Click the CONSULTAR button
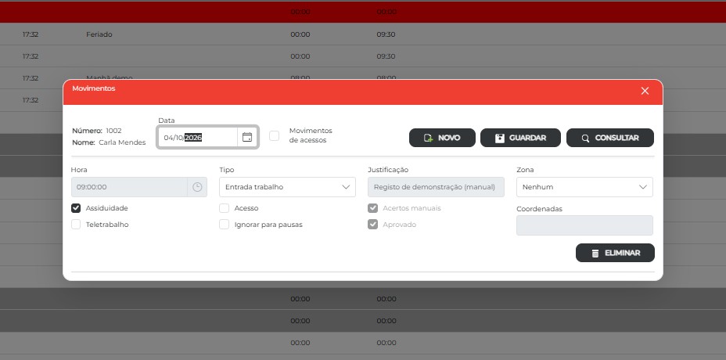 [x=610, y=138]
